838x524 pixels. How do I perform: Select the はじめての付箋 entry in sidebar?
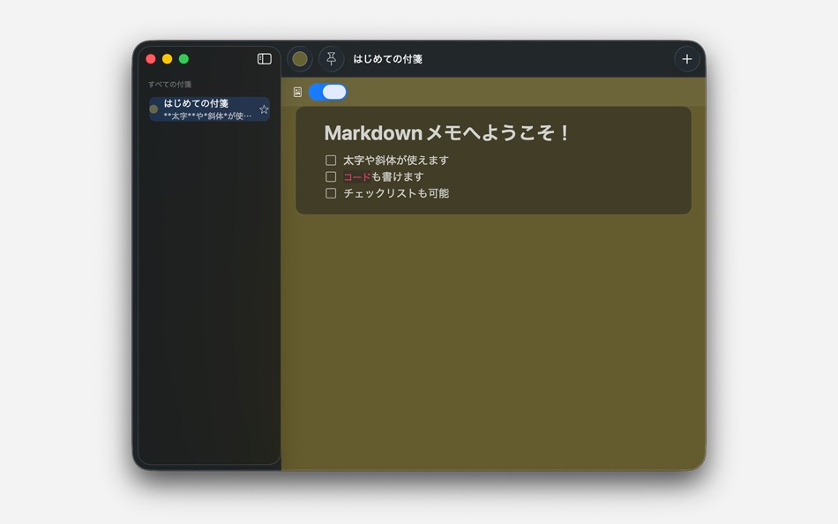(208, 109)
